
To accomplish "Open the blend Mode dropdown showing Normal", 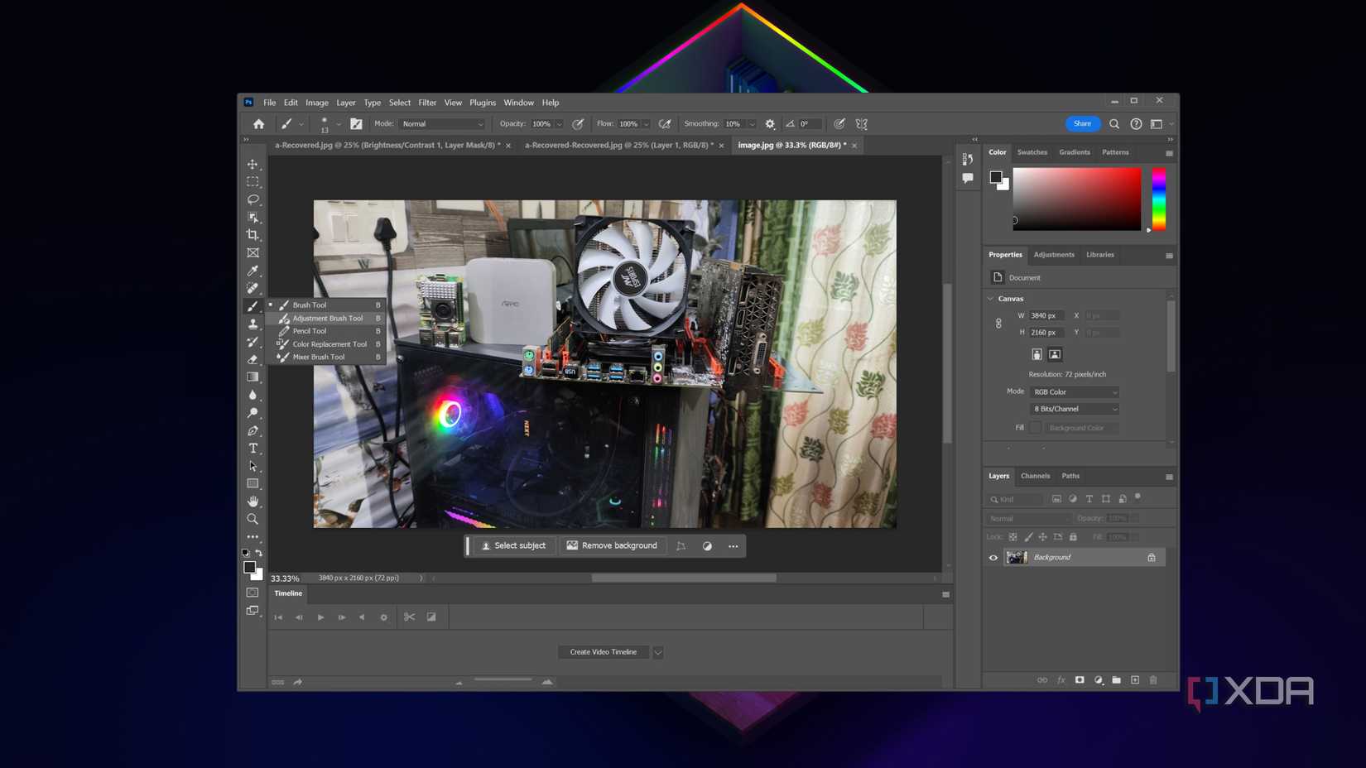I will point(442,124).
